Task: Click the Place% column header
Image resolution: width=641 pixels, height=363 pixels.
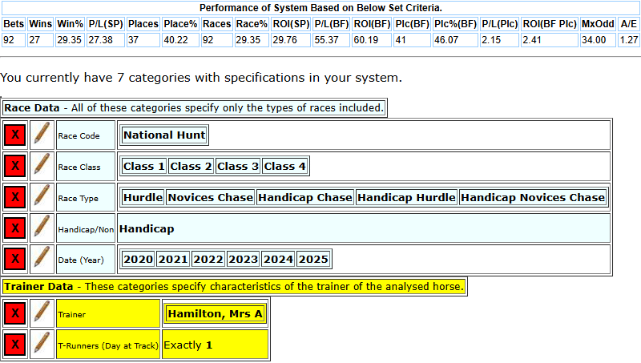Action: tap(180, 24)
